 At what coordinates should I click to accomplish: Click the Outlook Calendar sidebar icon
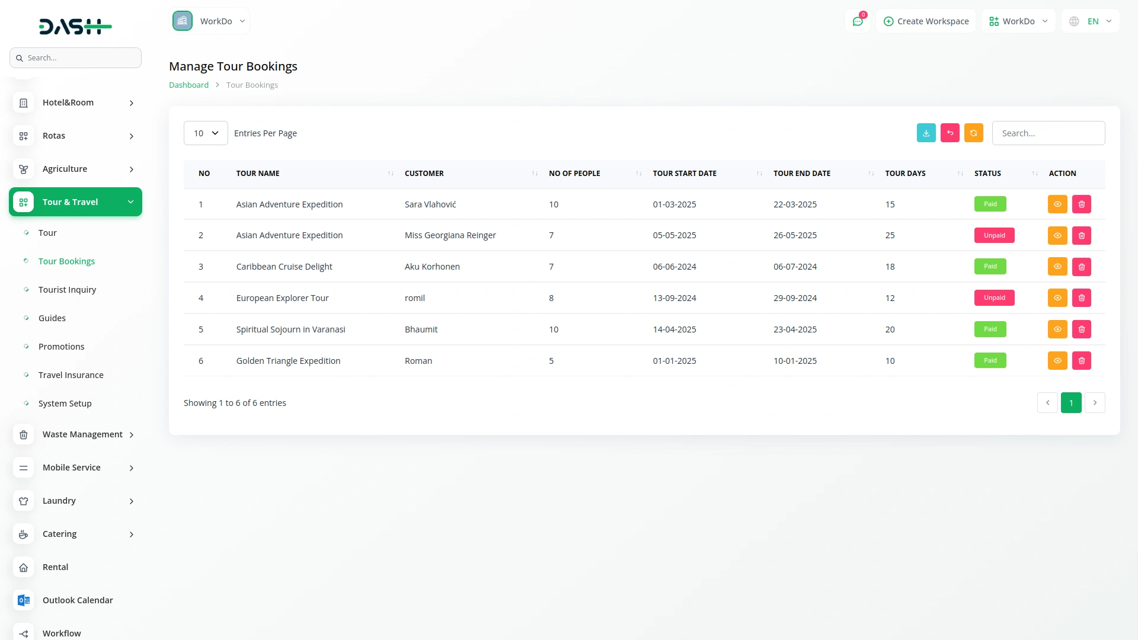pyautogui.click(x=23, y=600)
